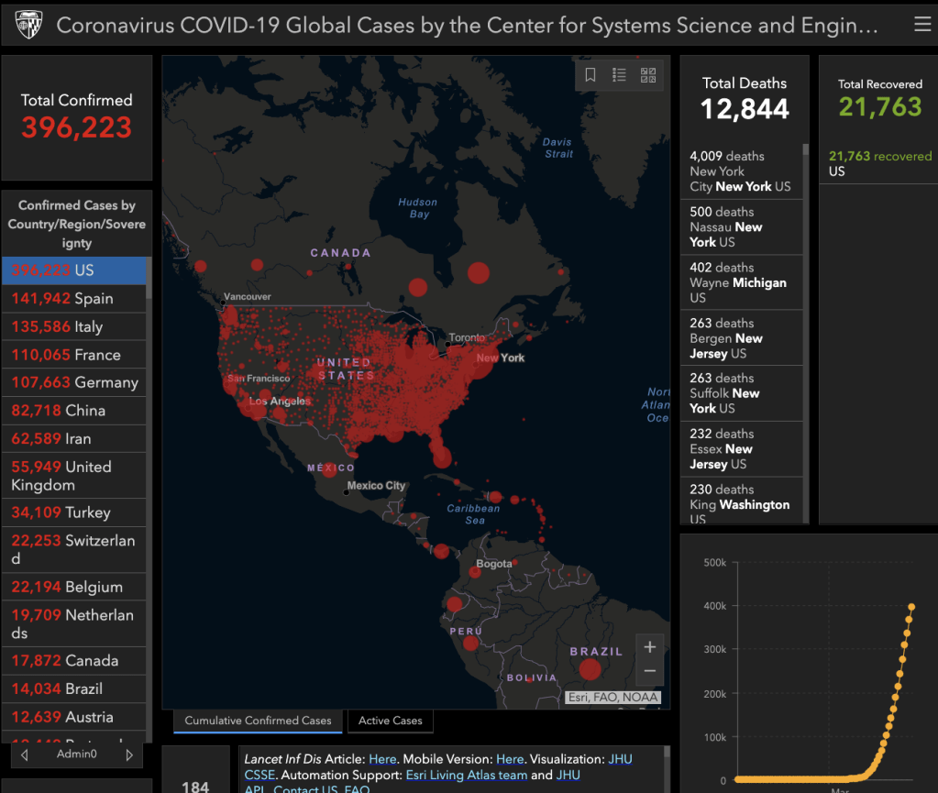938x793 pixels.
Task: Open the hamburger menu in header
Action: tap(921, 25)
